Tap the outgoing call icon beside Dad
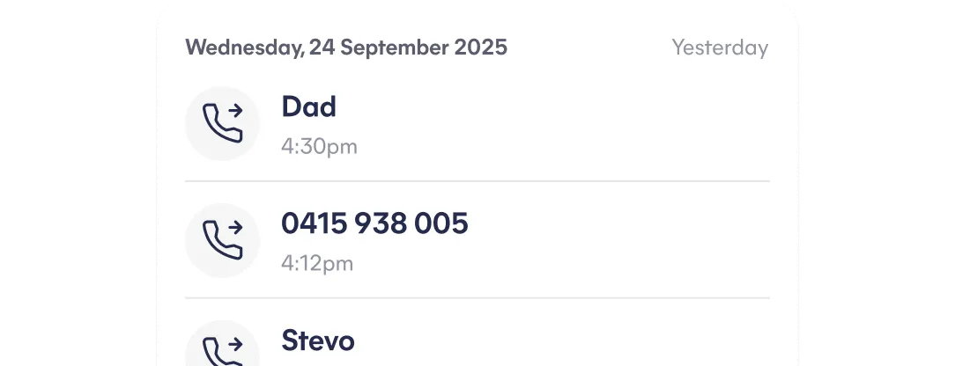This screenshot has height=366, width=955. [222, 123]
